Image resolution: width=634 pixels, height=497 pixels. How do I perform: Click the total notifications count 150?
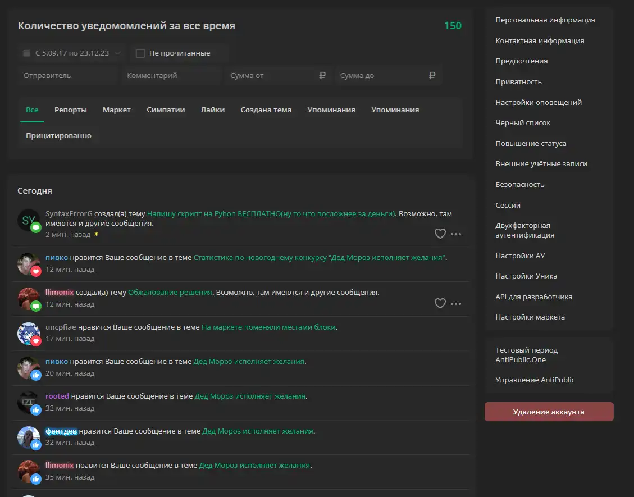point(453,25)
